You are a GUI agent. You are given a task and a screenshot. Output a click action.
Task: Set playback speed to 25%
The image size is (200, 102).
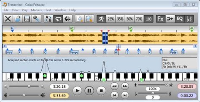[111, 19]
